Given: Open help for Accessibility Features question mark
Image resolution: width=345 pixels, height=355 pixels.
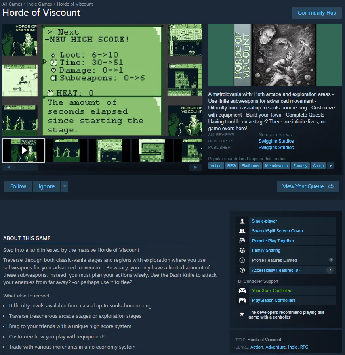Looking at the screenshot, I should (330, 270).
